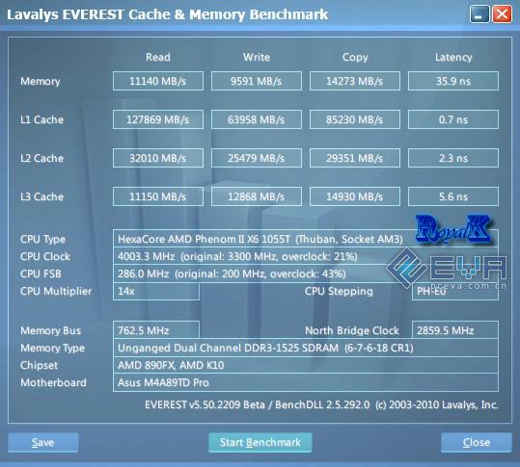
Task: Click the Save button
Action: click(x=43, y=442)
